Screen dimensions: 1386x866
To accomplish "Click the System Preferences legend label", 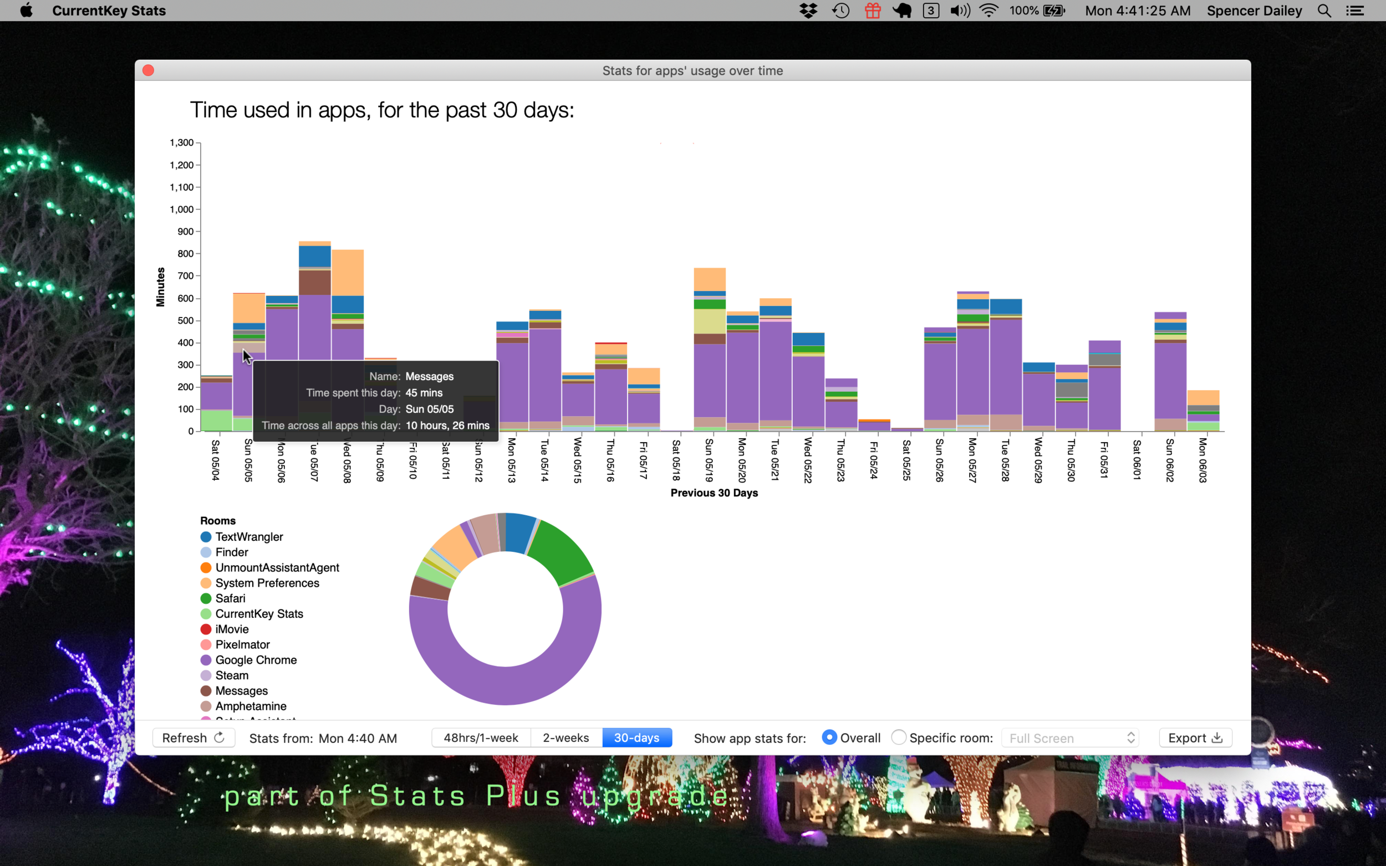I will click(267, 583).
